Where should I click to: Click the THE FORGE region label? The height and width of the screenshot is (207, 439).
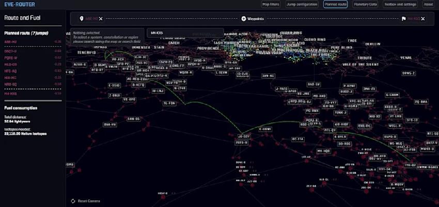click(320, 55)
